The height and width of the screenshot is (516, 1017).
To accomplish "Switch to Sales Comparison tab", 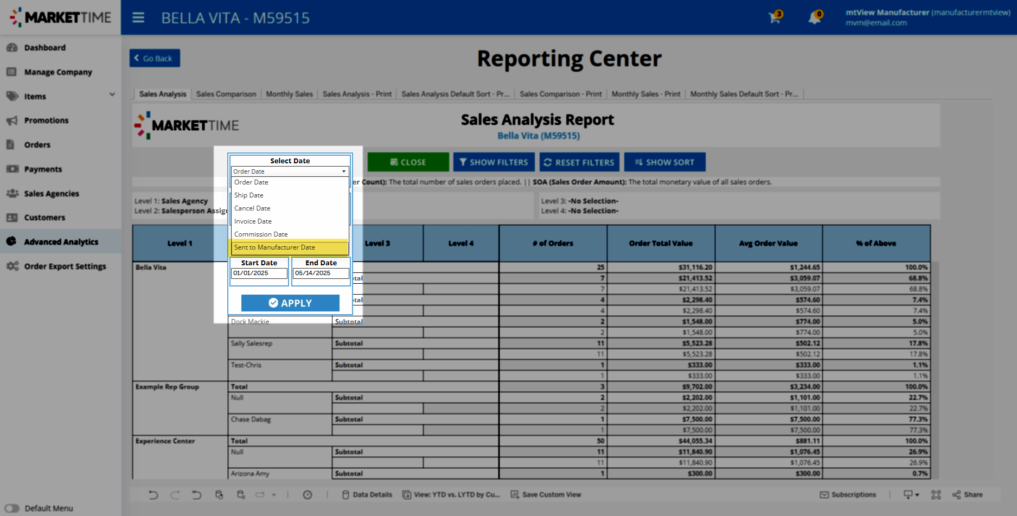I will pos(226,94).
